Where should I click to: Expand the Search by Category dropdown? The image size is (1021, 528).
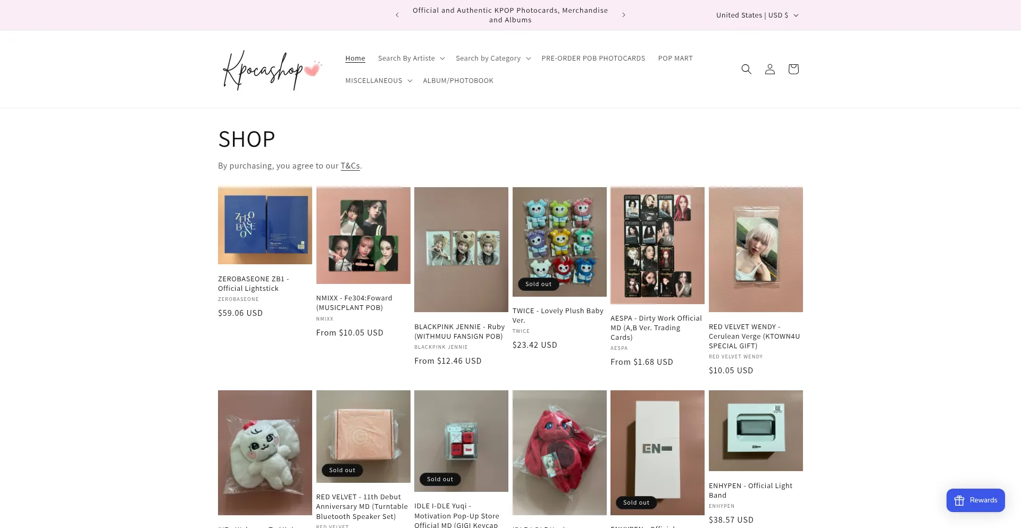(493, 58)
